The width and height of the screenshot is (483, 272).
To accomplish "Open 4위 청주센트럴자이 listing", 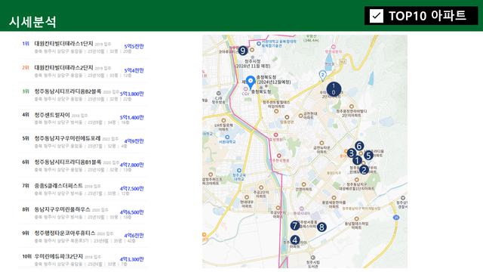I will [83, 119].
